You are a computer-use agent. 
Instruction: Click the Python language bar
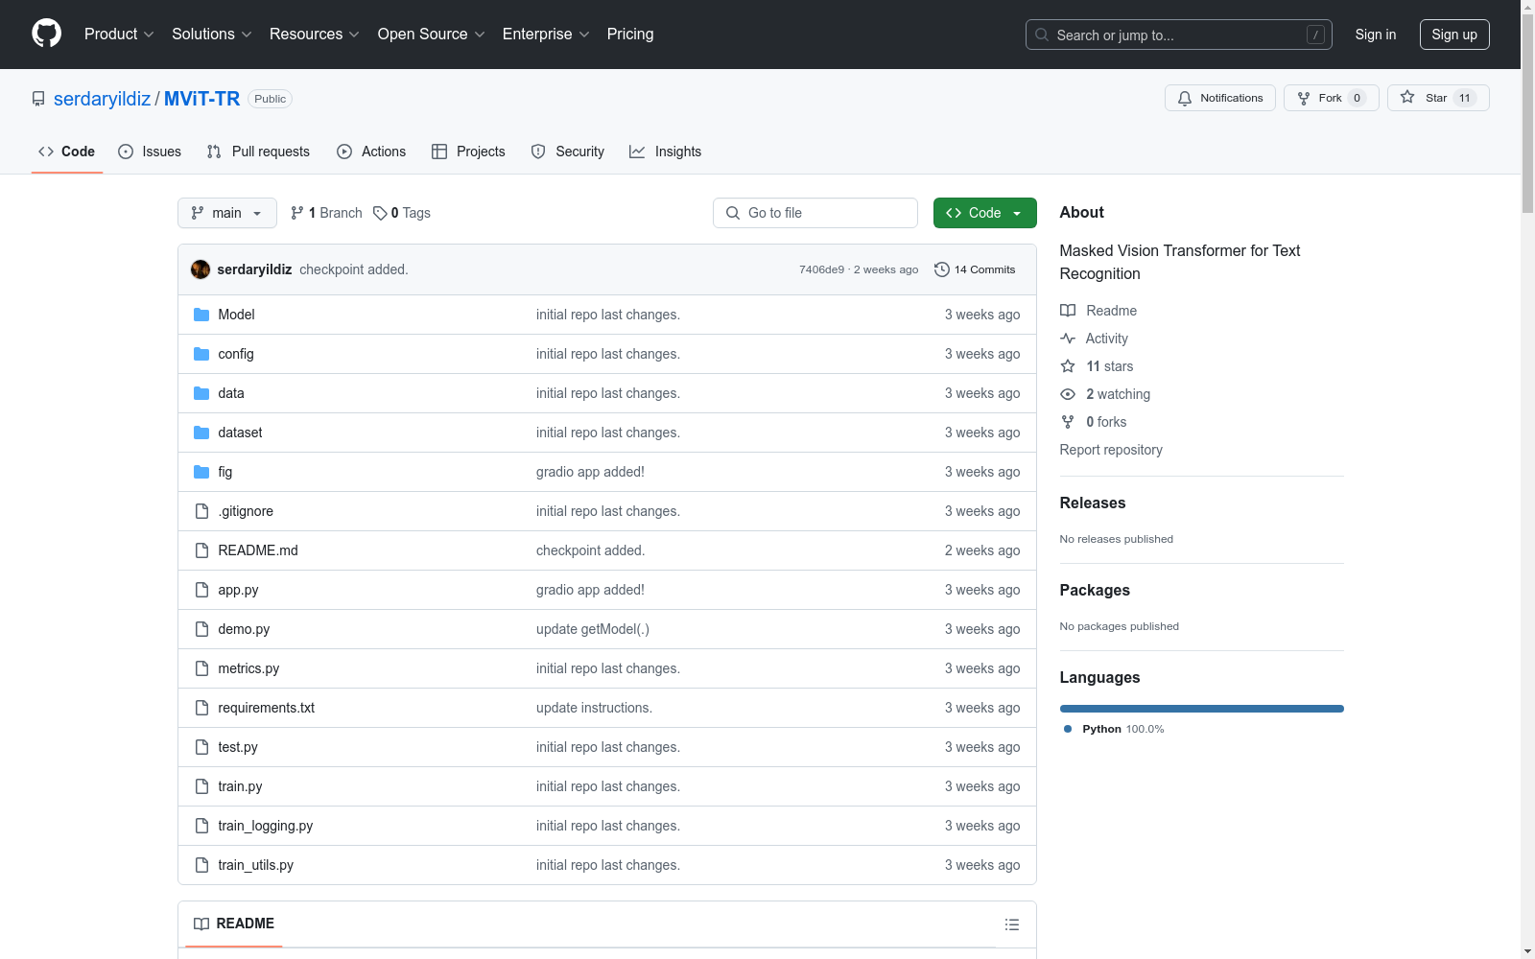(1202, 709)
